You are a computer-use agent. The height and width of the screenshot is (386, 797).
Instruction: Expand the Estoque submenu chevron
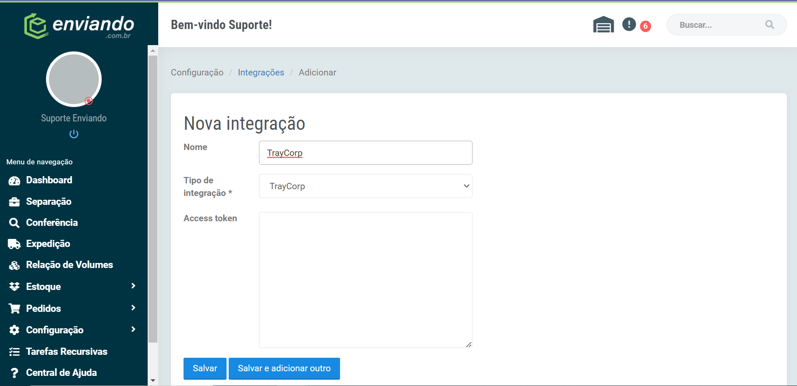(x=133, y=286)
